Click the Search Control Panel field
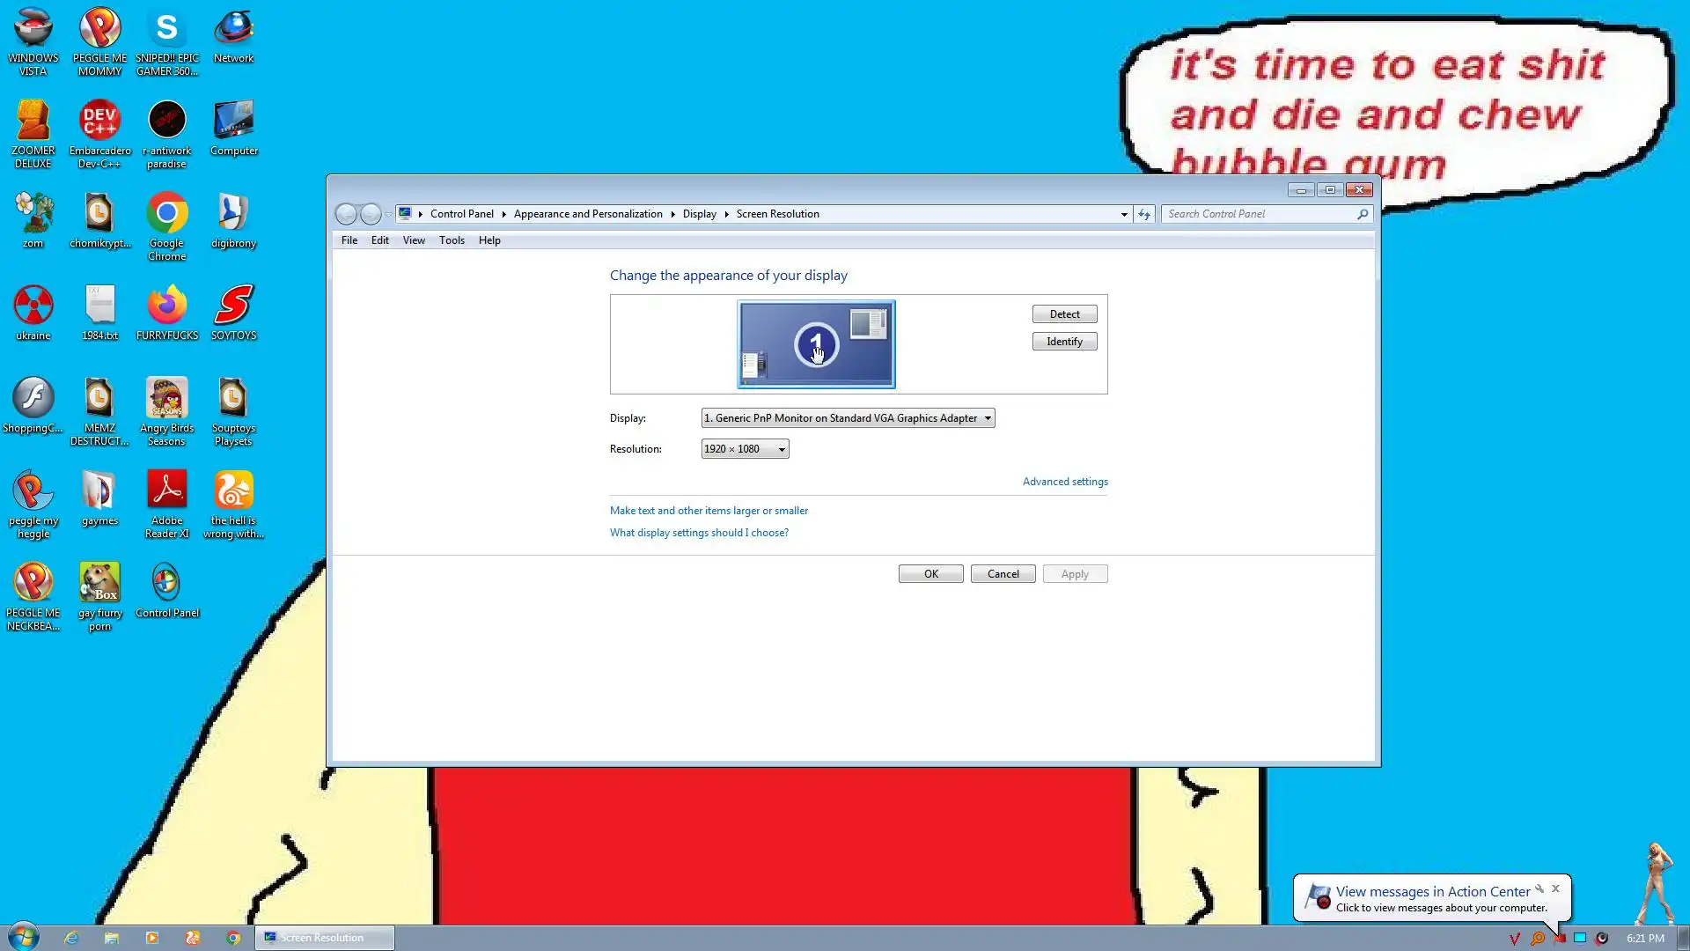This screenshot has width=1690, height=951. coord(1259,214)
